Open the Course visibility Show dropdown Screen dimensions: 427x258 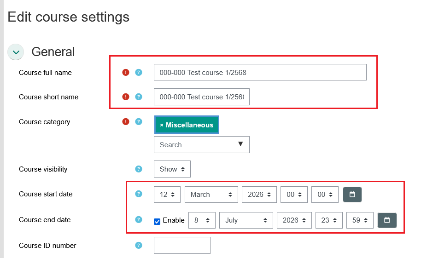coord(172,169)
